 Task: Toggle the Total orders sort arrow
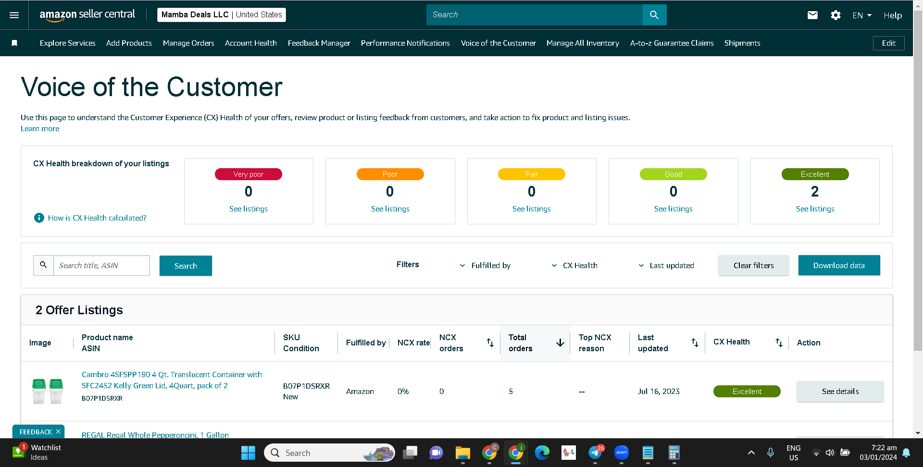[x=560, y=343]
